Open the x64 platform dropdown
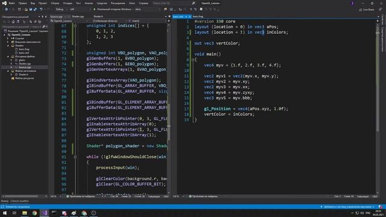The height and width of the screenshot is (217, 386). (x=80, y=10)
